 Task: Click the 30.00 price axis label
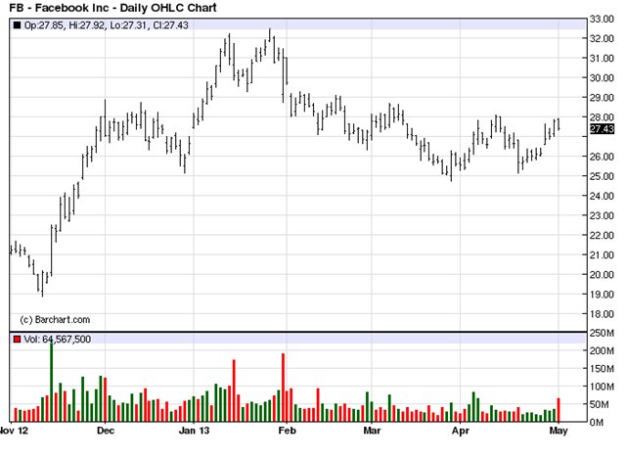point(603,78)
